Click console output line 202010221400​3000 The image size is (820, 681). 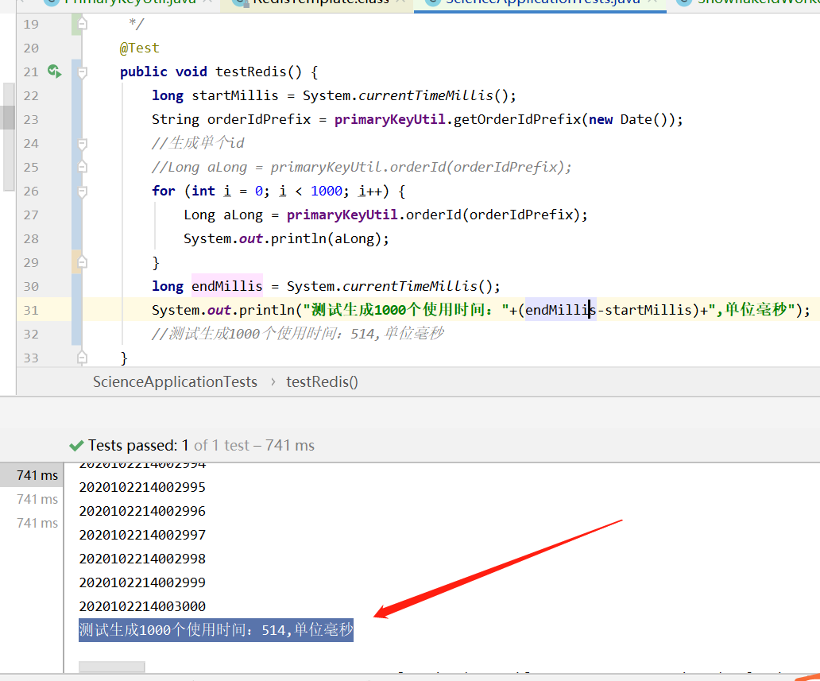pyautogui.click(x=142, y=606)
